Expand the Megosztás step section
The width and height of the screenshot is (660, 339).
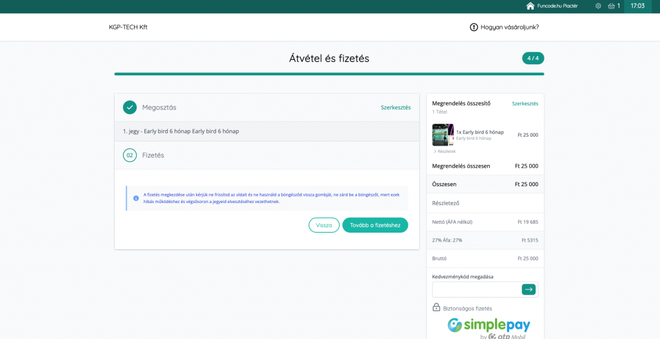click(159, 108)
